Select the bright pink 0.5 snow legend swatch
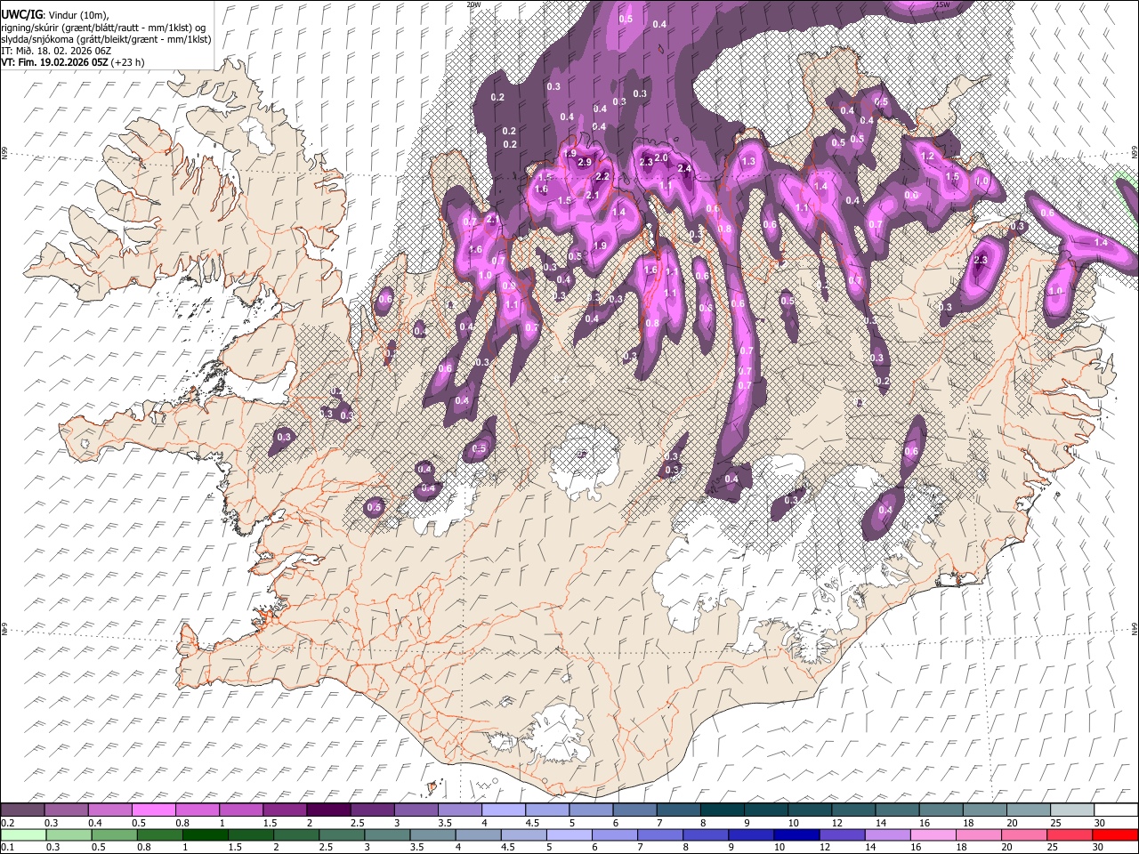Screen dimensions: 1139x854 [153, 810]
